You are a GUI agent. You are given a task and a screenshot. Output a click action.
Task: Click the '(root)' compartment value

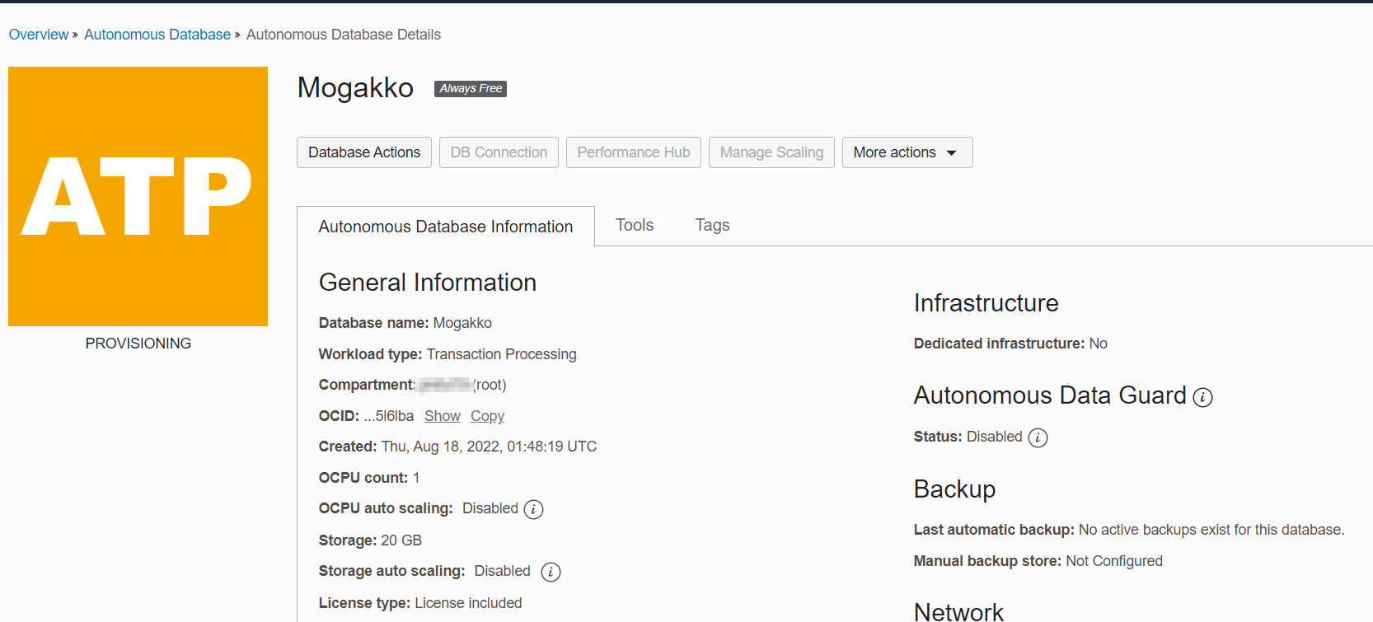[490, 385]
